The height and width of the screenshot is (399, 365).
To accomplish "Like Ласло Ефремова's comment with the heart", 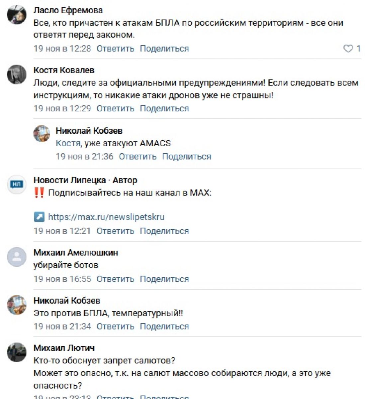I will [x=348, y=49].
